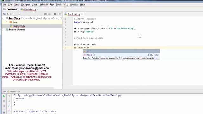This screenshot has height=114, width=203.
Task: Select the hash(o) completion suggestion
Action: coord(121,55)
